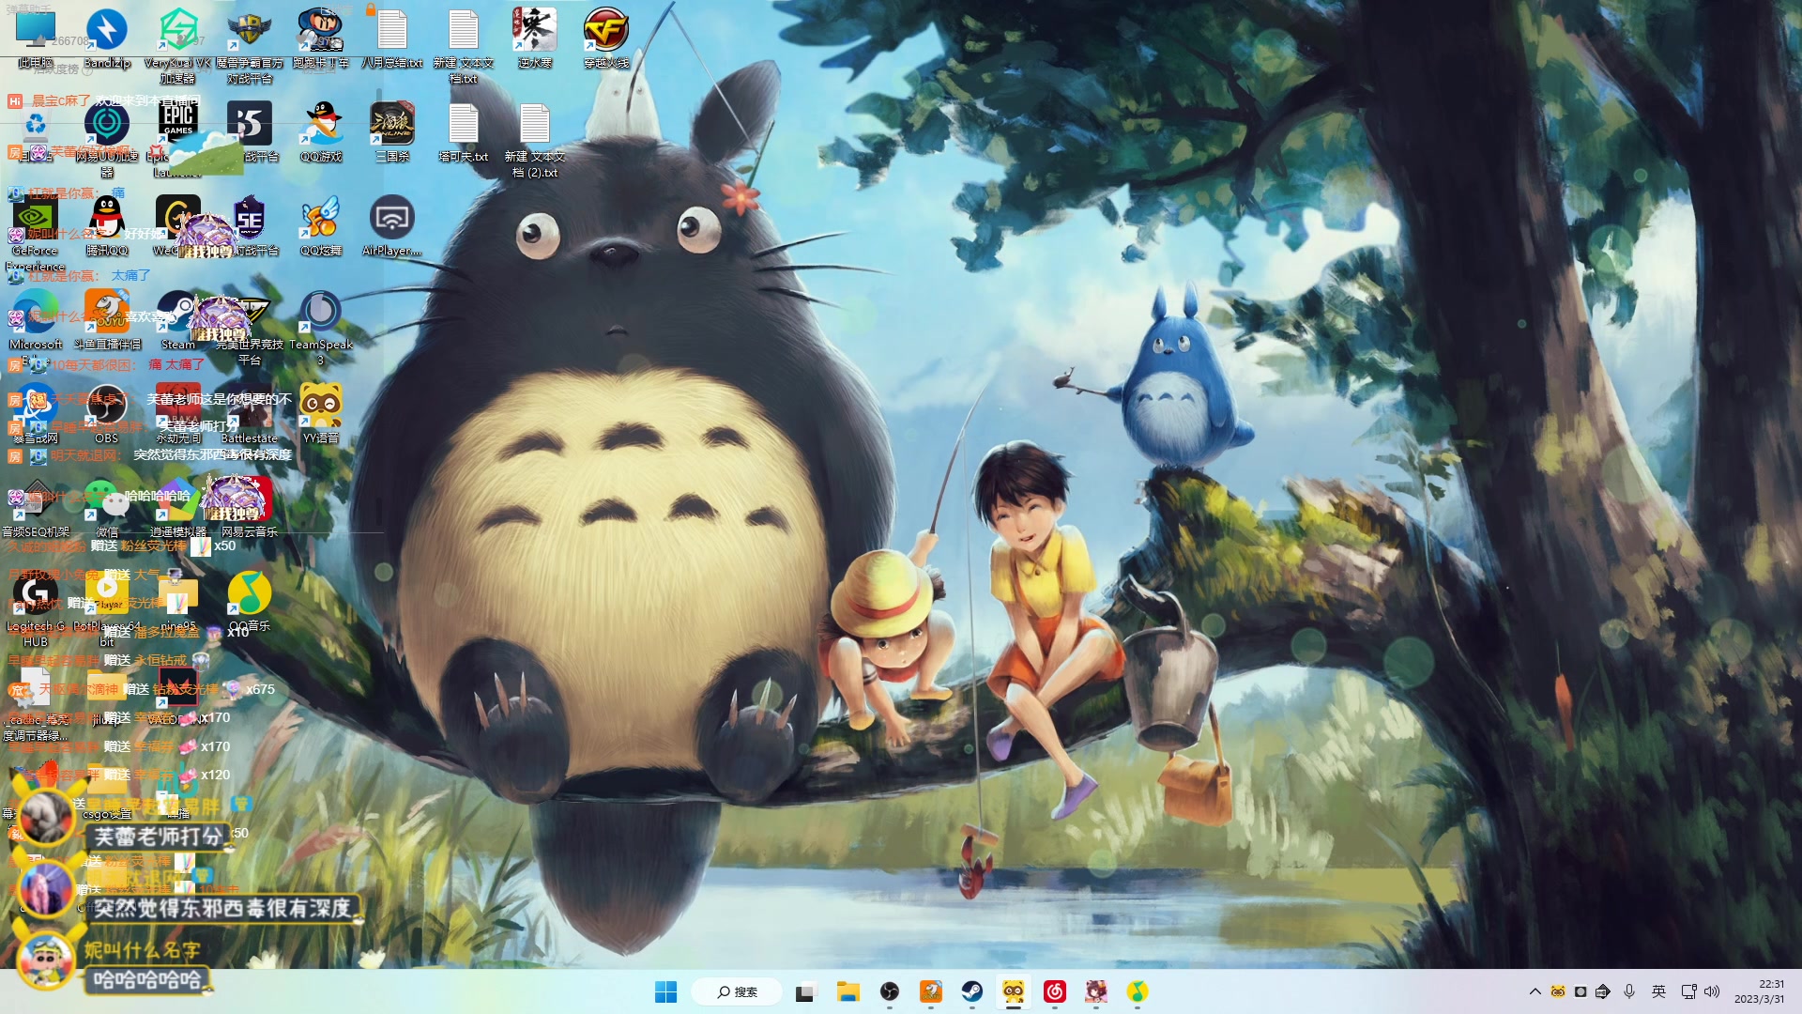
Task: Select the 跑跑卡丁车 game shortcut
Action: pos(320,38)
